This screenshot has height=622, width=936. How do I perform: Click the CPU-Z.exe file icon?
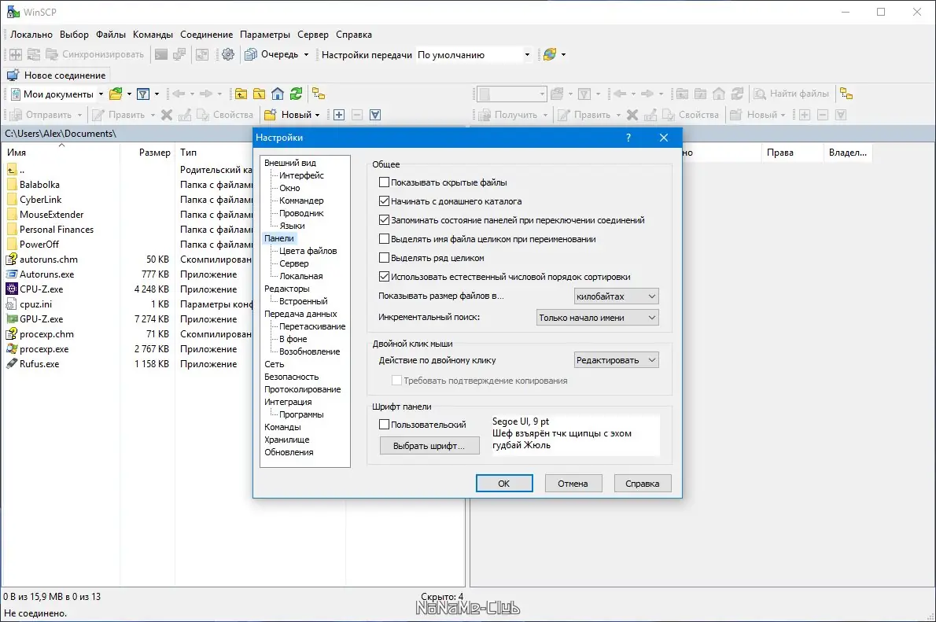click(11, 289)
